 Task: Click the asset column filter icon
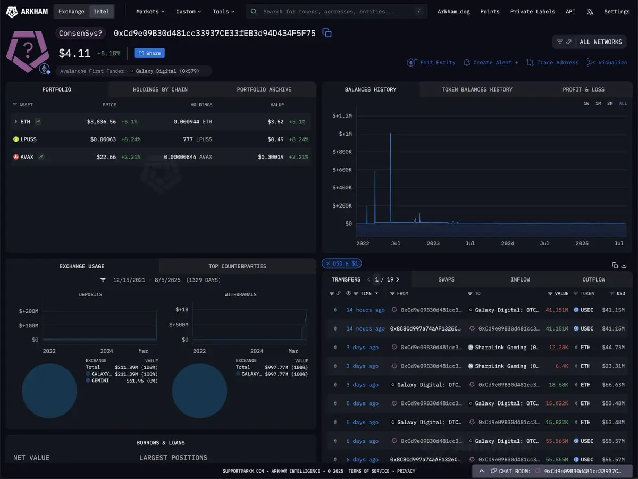(x=15, y=105)
